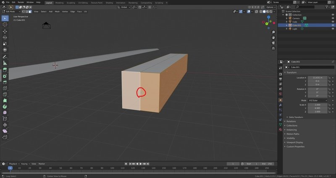Switch perspective/orthographic with the grid icon
The width and height of the screenshot is (336, 178).
point(273,48)
